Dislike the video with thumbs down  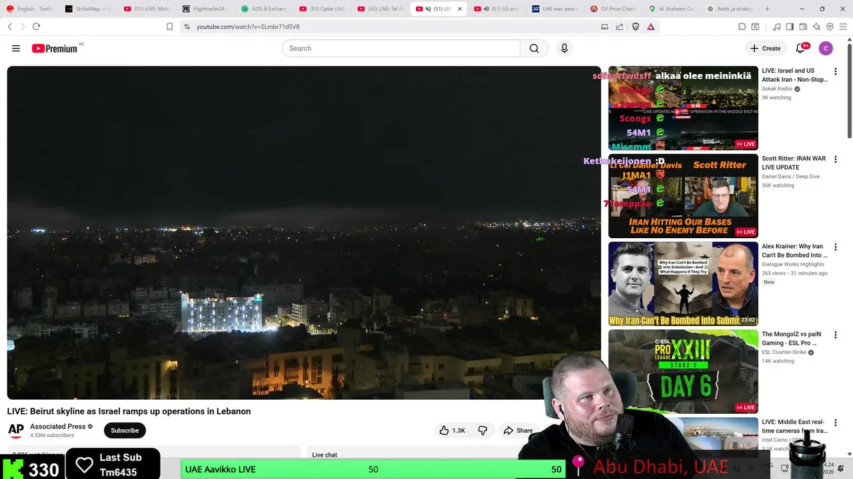[x=482, y=430]
